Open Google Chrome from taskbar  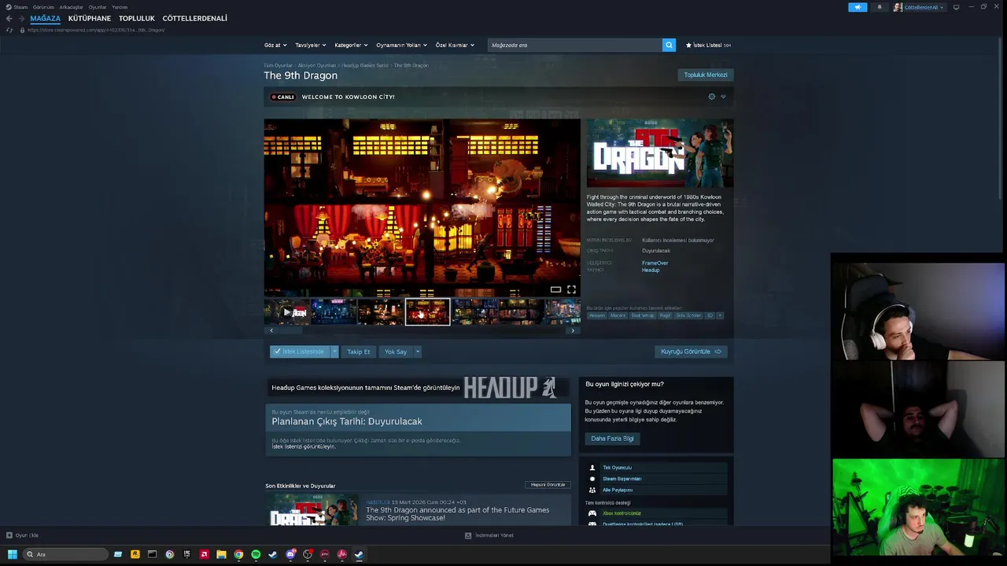[x=238, y=554]
